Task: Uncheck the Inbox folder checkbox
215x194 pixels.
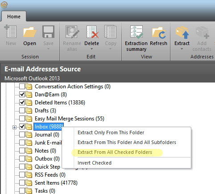Action: click(x=22, y=126)
